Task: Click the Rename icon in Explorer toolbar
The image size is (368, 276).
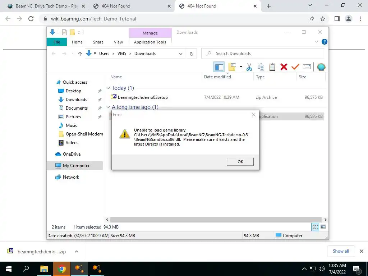Action: point(307,67)
